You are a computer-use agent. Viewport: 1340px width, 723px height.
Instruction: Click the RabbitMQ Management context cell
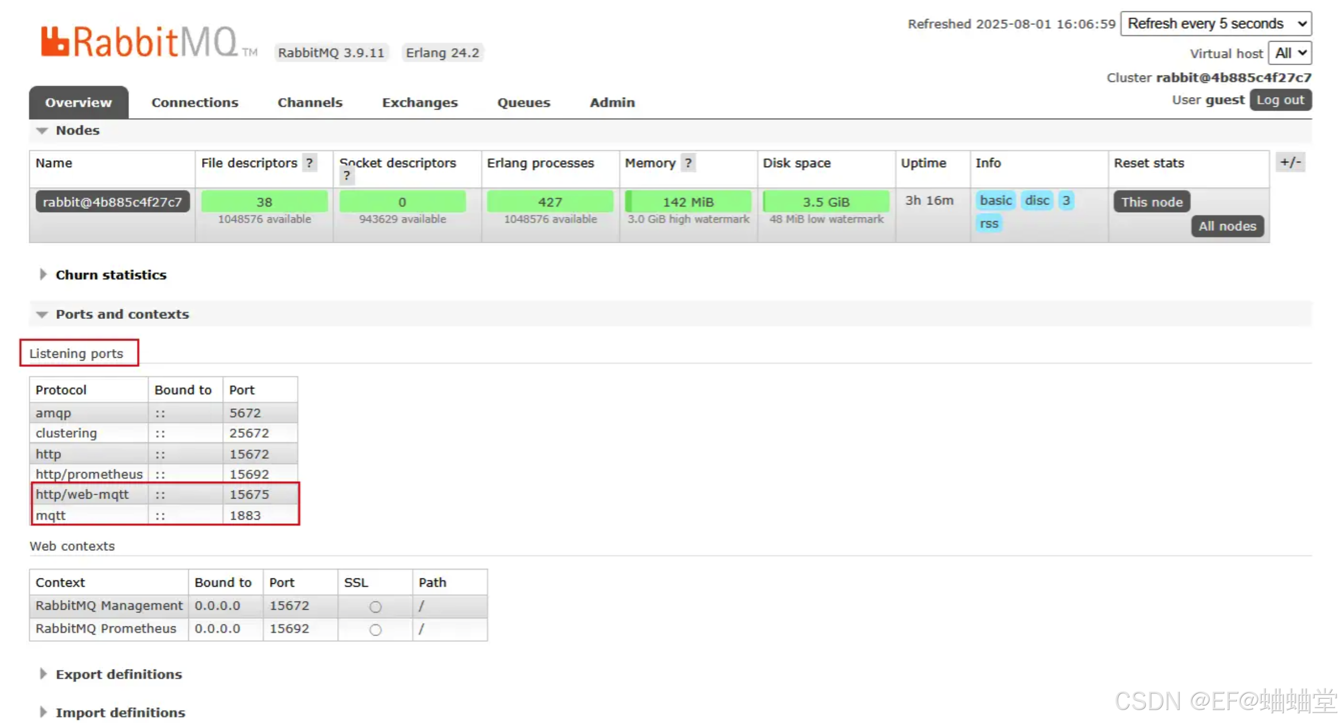(109, 606)
